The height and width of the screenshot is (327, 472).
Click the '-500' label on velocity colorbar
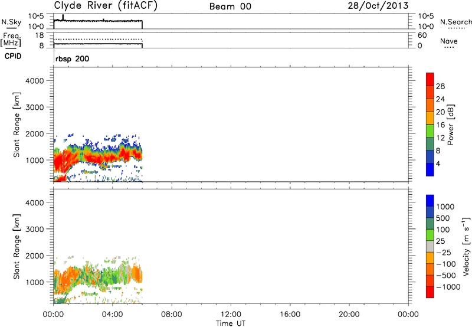[x=446, y=276]
